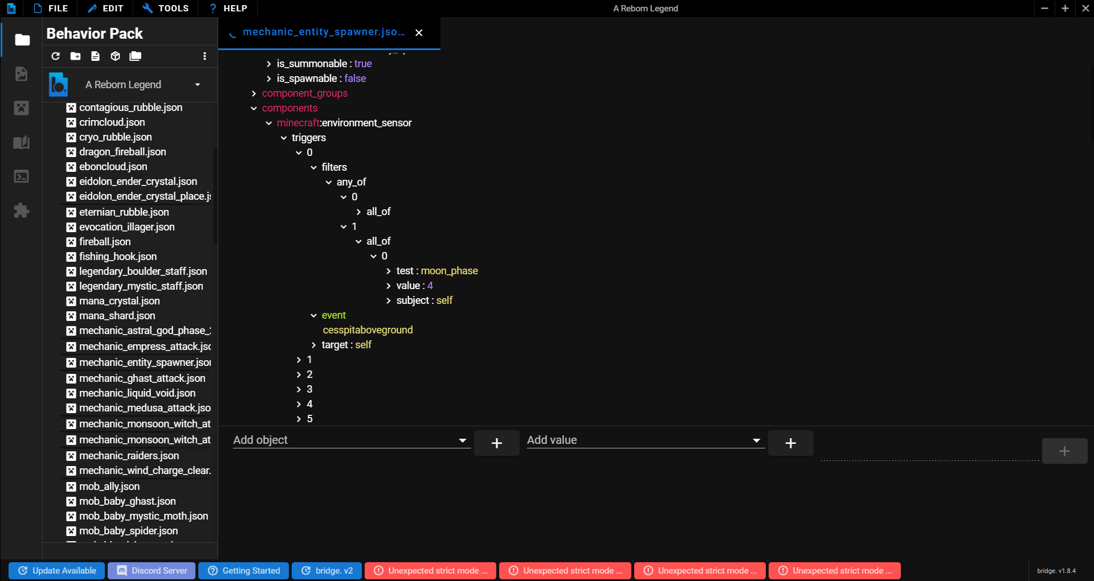
Task: Close the mechanic_entity_spawner.json tab
Action: (419, 33)
